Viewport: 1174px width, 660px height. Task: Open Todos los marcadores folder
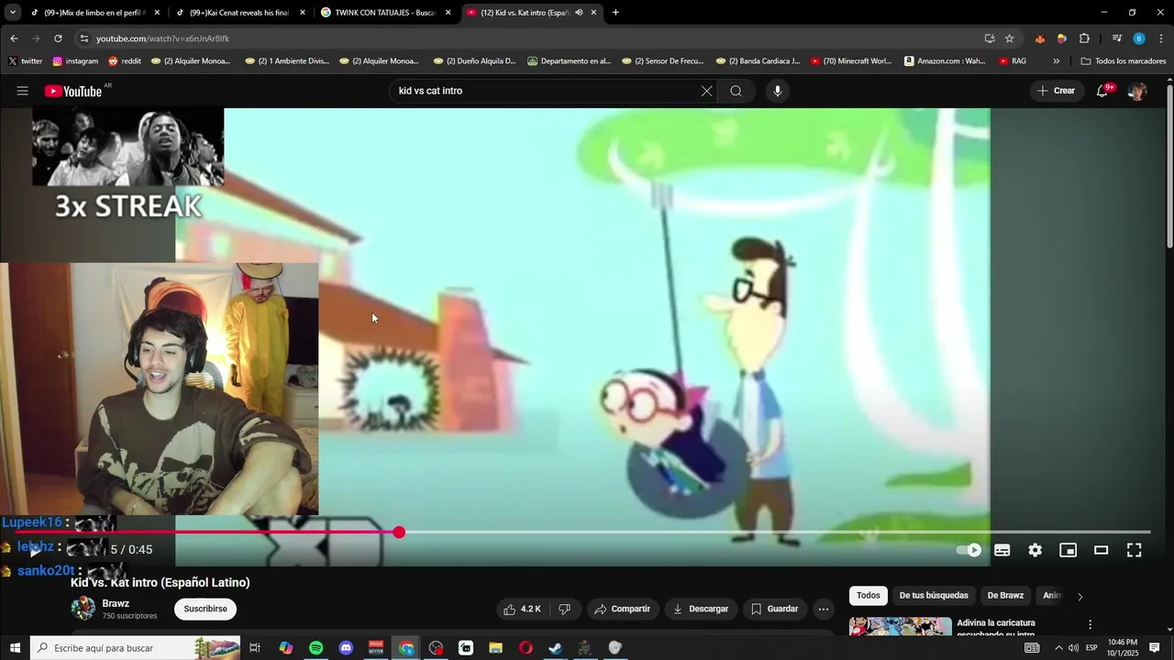[1124, 61]
